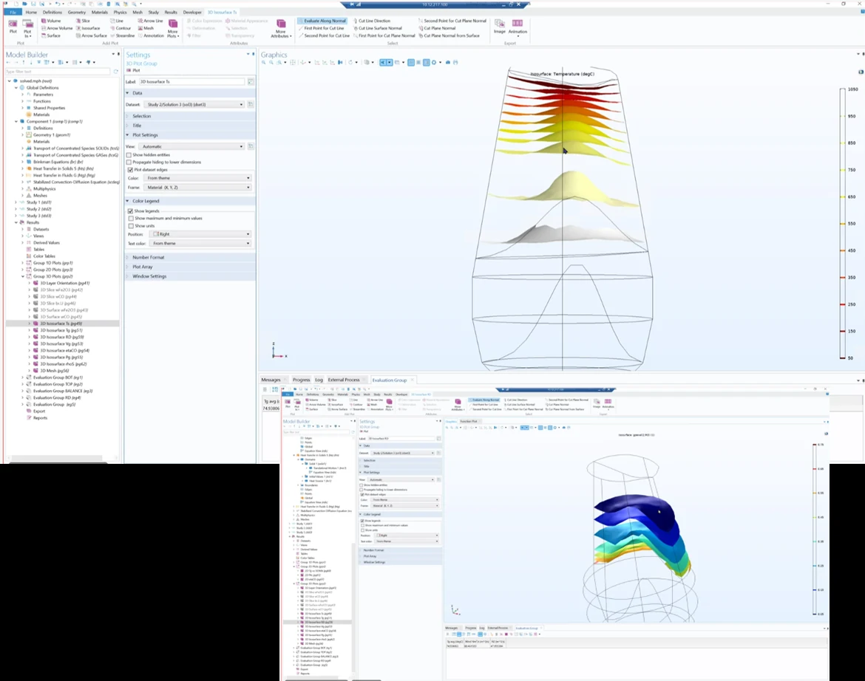Open the More Plots gallery
Screen dimensions: 865x681
point(172,27)
